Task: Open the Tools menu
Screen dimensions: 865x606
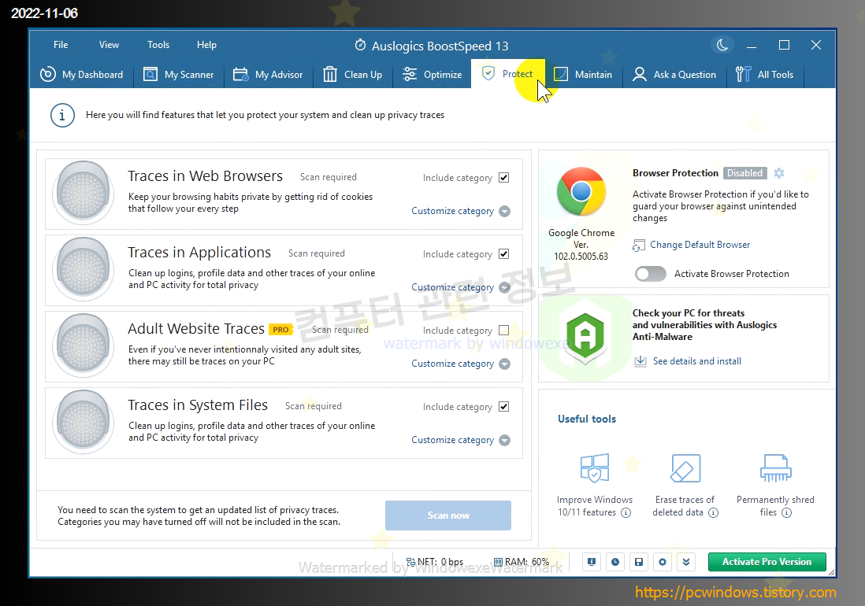Action: 158,45
